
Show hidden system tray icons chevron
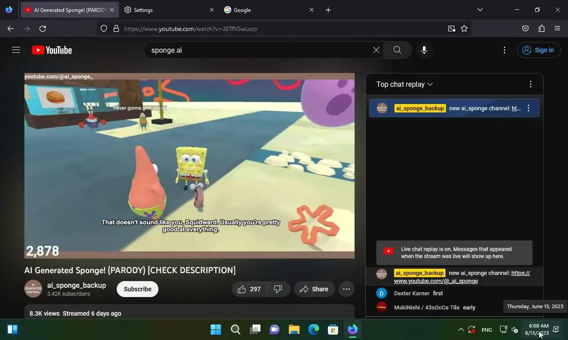click(461, 329)
